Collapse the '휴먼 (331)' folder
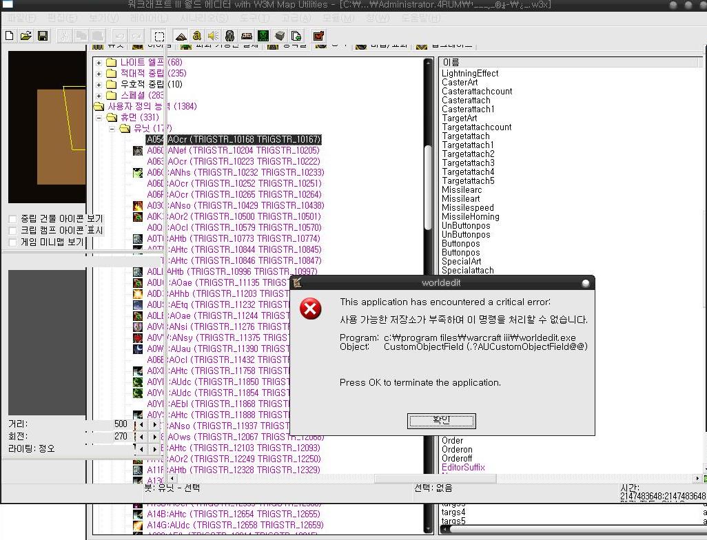This screenshot has width=707, height=540. [99, 118]
